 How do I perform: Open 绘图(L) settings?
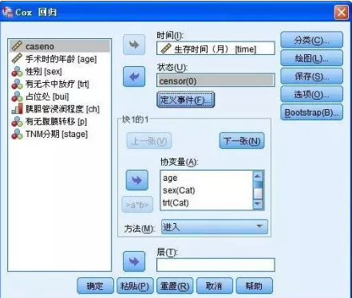[311, 58]
